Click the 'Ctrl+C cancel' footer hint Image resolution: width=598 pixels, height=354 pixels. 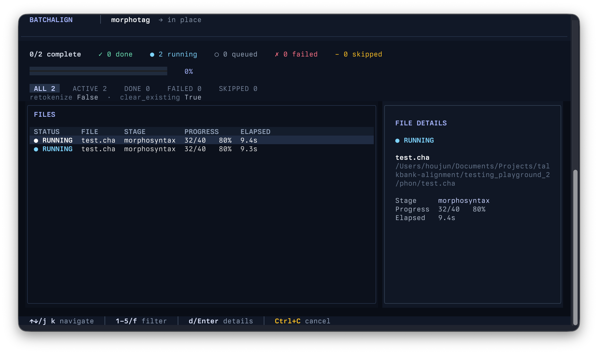(302, 321)
